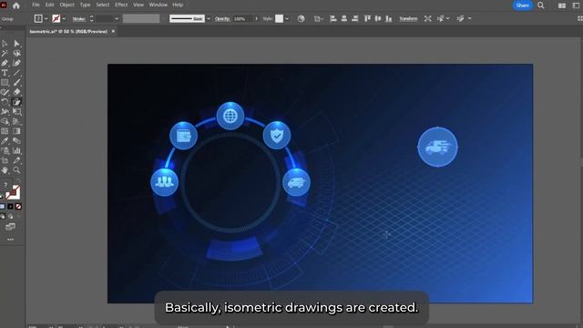This screenshot has width=583, height=328.
Task: Open the stroke weight dropdown
Action: (x=117, y=18)
